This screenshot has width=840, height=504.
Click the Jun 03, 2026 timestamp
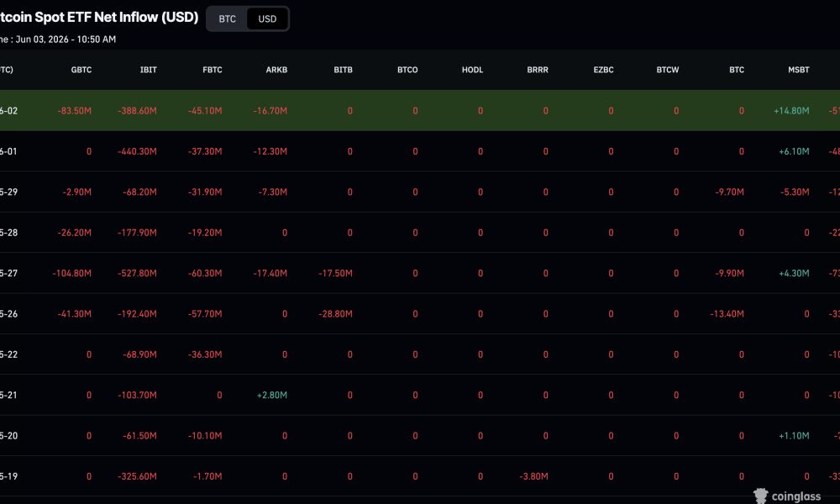(66, 39)
